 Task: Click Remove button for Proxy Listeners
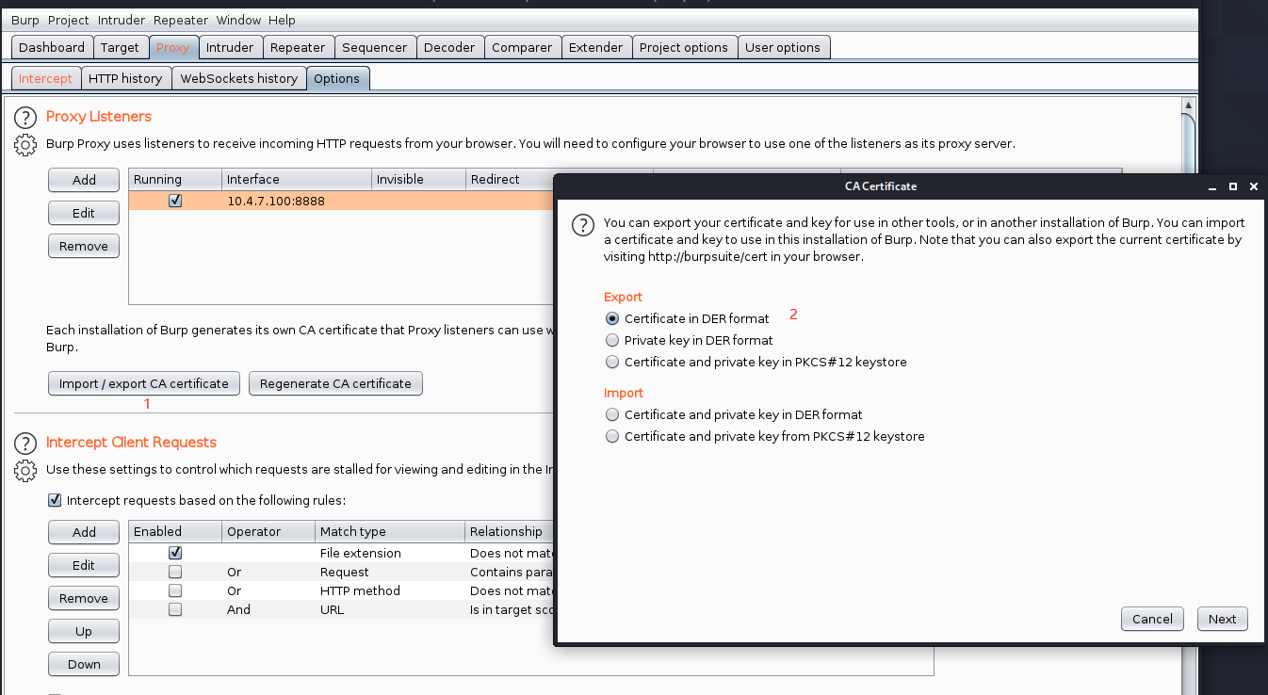(84, 246)
